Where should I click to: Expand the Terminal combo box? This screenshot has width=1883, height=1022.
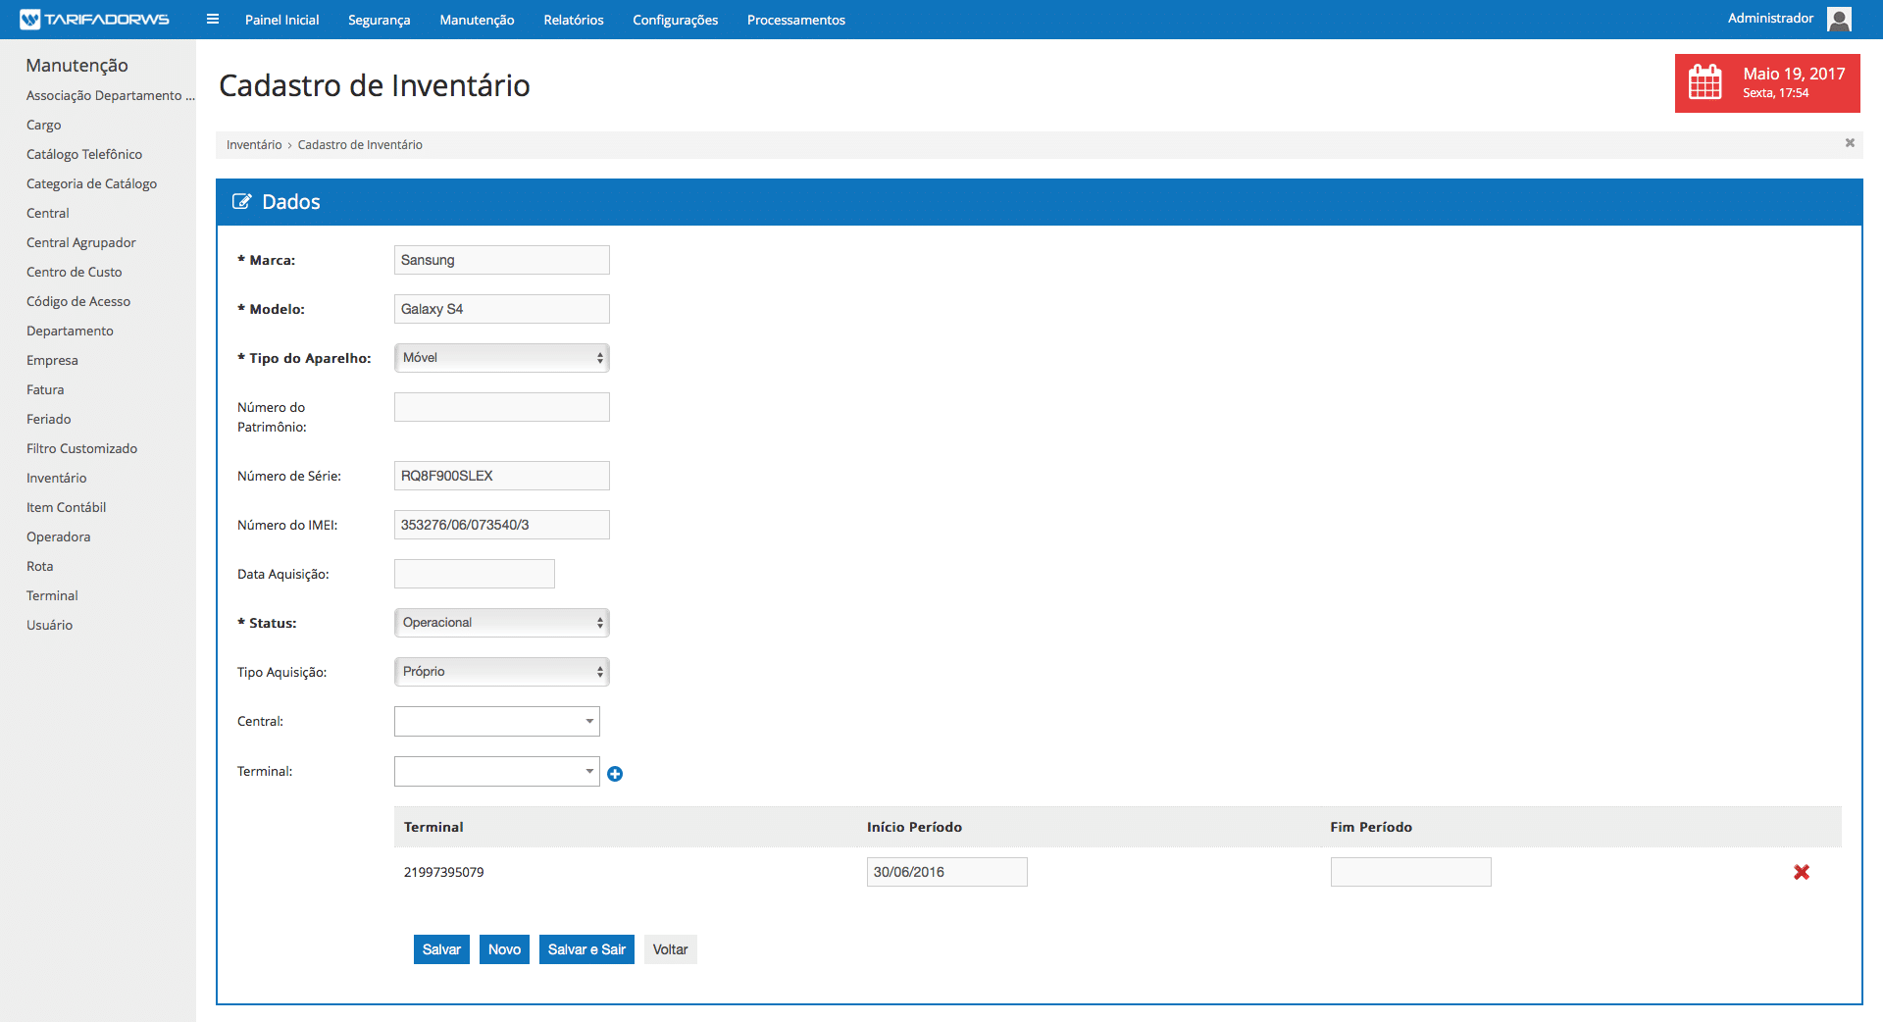496,771
